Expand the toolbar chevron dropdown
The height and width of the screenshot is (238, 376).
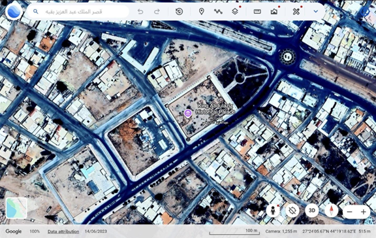point(316,12)
